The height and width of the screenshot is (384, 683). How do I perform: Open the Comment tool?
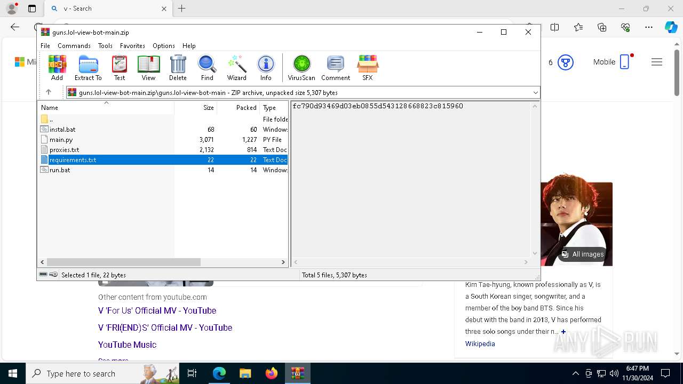[336, 68]
